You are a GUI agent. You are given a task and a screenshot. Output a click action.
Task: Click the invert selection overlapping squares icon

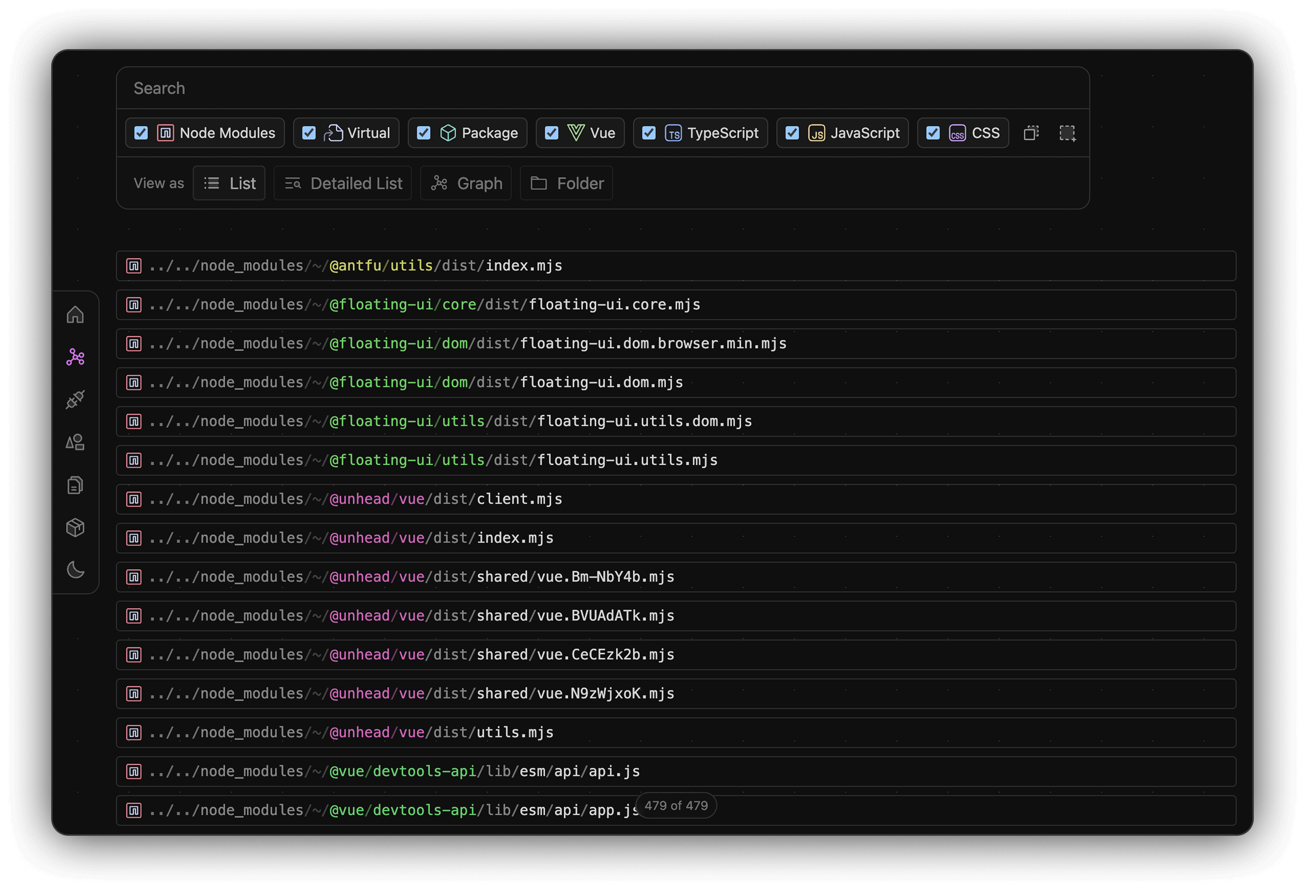coord(1031,133)
